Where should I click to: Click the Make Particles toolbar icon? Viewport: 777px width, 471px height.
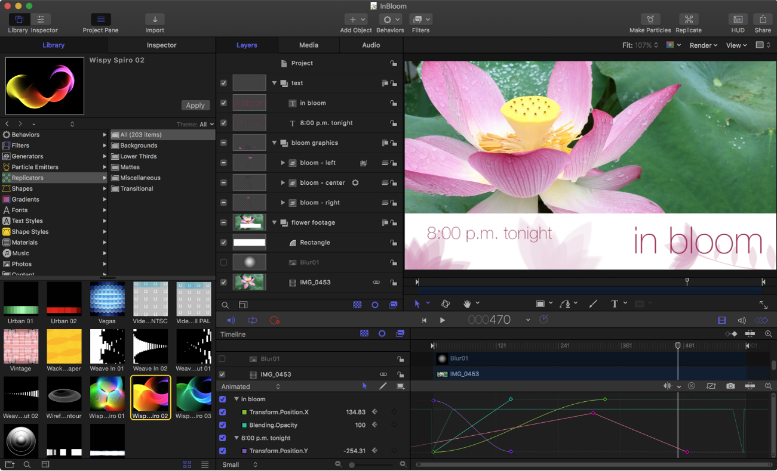[x=650, y=20]
